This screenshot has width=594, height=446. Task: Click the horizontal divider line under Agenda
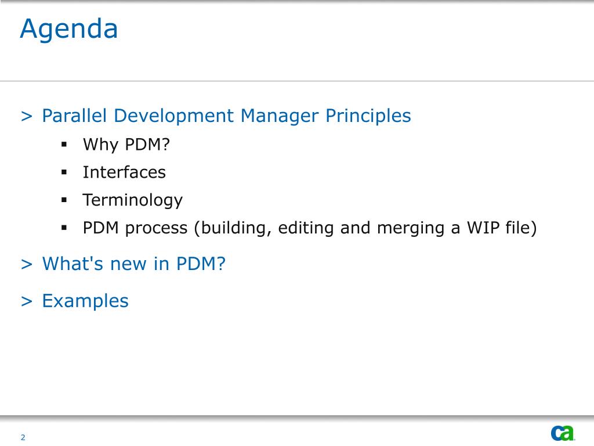pyautogui.click(x=297, y=81)
